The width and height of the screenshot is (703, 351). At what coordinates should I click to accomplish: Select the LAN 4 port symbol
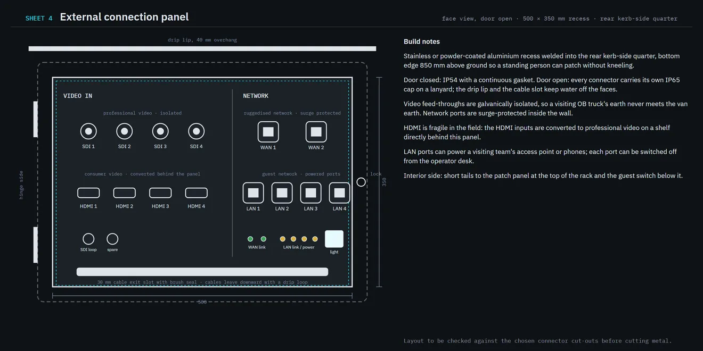(x=340, y=193)
